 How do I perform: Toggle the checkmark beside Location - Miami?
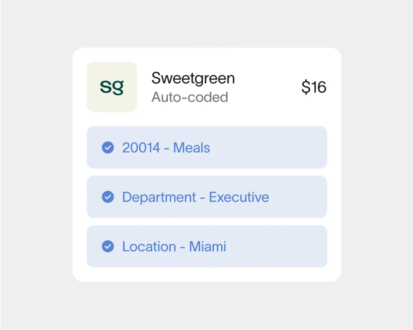pos(108,247)
